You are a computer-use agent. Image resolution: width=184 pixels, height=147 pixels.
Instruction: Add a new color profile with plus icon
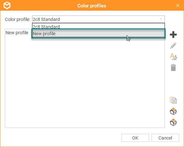coord(173,35)
